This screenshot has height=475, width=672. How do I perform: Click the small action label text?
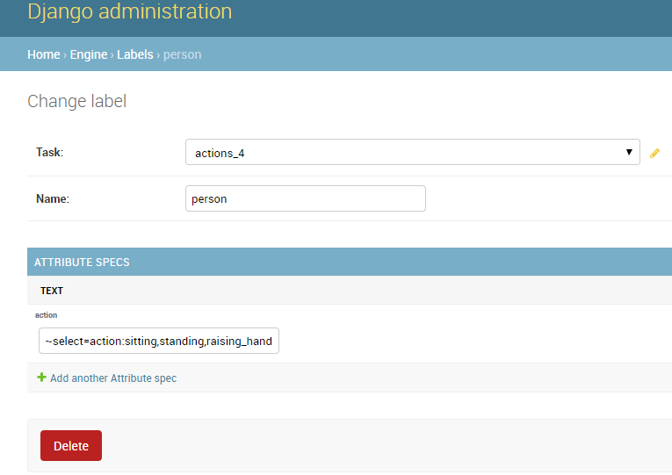(x=46, y=315)
